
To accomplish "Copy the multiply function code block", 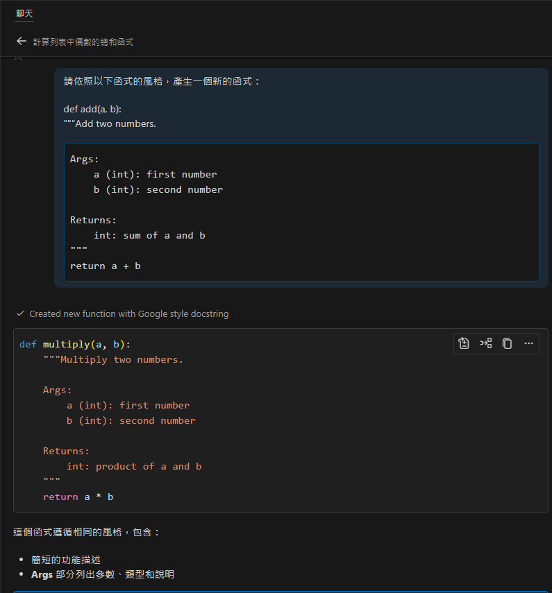I will (x=507, y=343).
